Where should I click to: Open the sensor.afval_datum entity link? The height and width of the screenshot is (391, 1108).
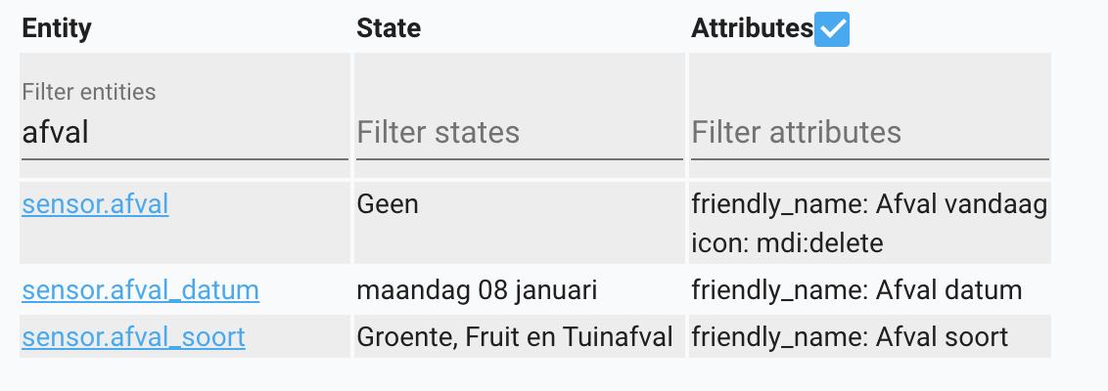coord(140,290)
